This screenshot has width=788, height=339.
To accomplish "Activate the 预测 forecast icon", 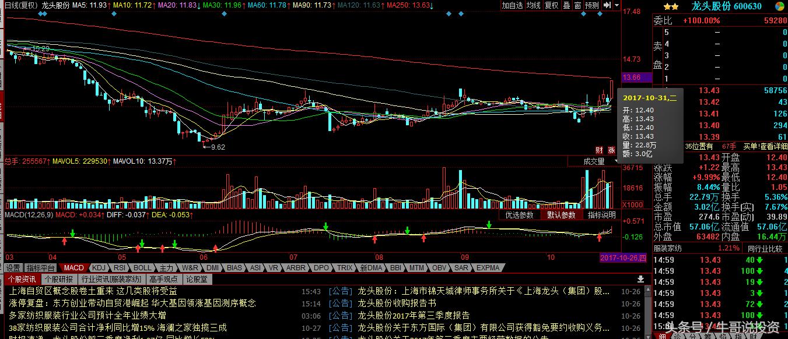I will 591,5.
